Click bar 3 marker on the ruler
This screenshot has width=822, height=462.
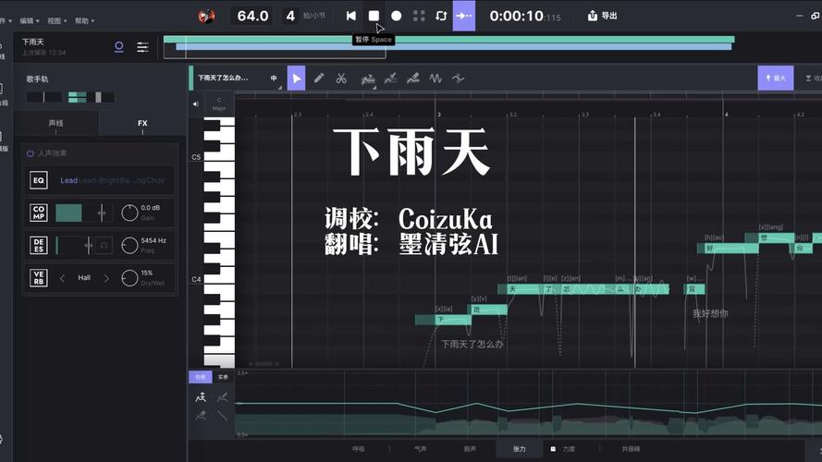click(x=438, y=115)
